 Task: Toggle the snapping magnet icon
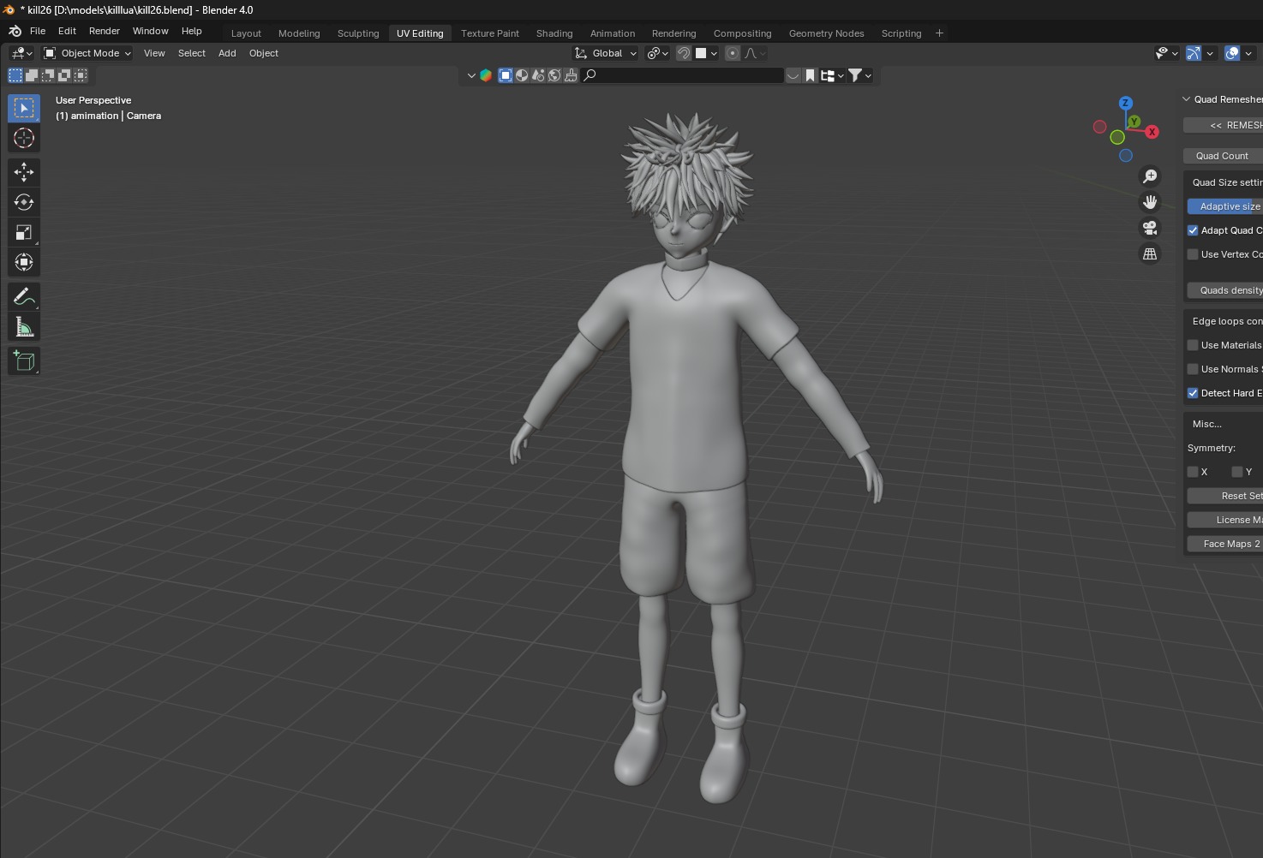coord(684,53)
